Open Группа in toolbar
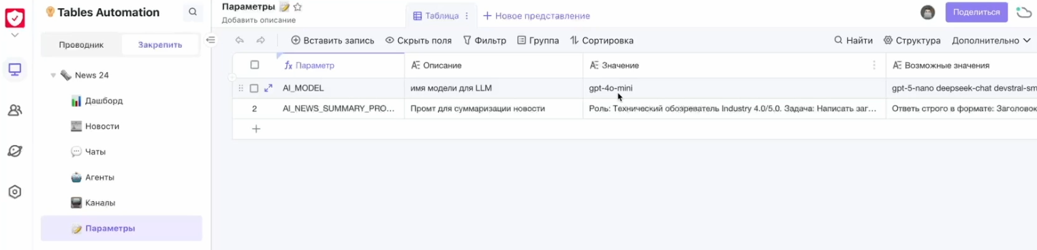The image size is (1037, 250). pos(538,40)
